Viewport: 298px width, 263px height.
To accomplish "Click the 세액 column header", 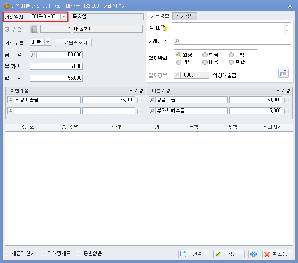I will [232, 128].
